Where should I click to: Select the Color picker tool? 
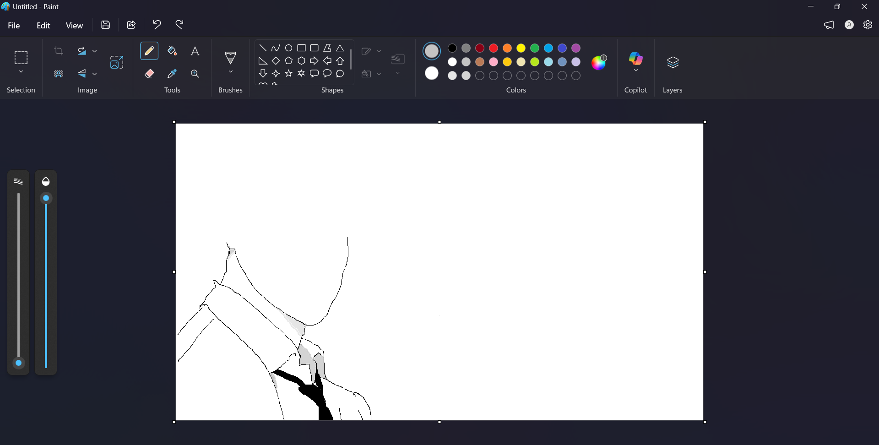173,73
